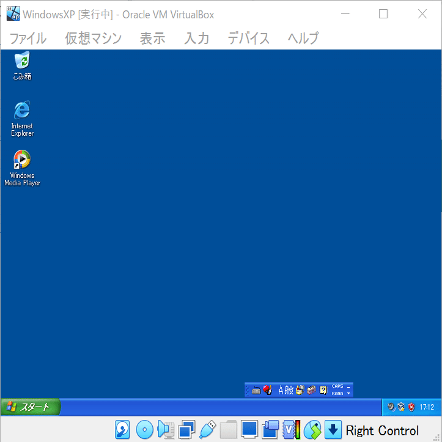
Task: Open the 表示 menu
Action: click(152, 38)
